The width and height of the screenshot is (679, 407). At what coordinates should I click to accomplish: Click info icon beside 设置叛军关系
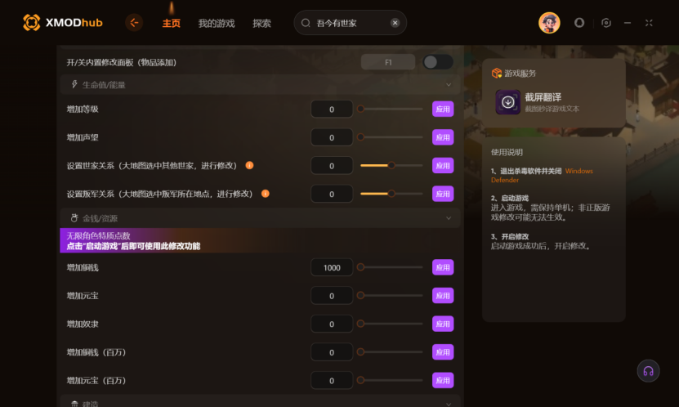pyautogui.click(x=266, y=194)
